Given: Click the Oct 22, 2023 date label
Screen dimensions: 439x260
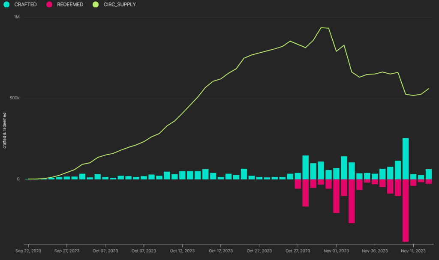Looking at the screenshot, I should point(259,251).
